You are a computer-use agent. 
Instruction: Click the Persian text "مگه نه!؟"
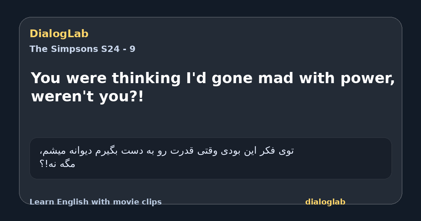click(x=57, y=164)
